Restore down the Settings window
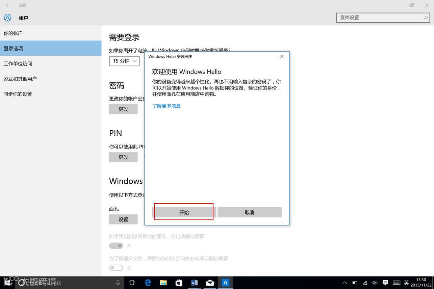This screenshot has width=434, height=289. [x=412, y=5]
